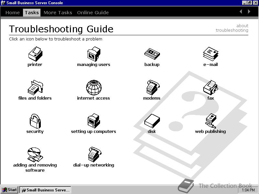Select the fax machine icon
The image size is (259, 194).
(x=211, y=87)
